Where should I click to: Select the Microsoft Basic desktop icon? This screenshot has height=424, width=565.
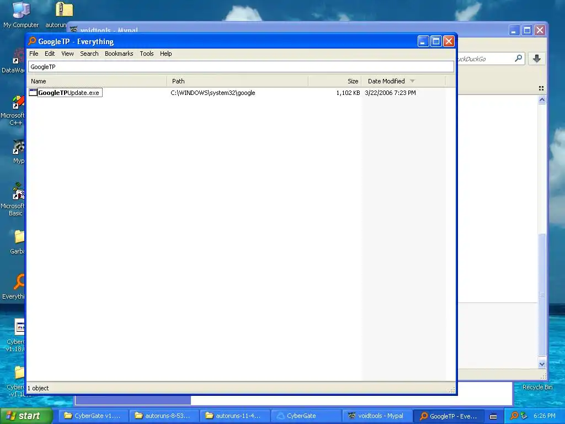[x=18, y=191]
